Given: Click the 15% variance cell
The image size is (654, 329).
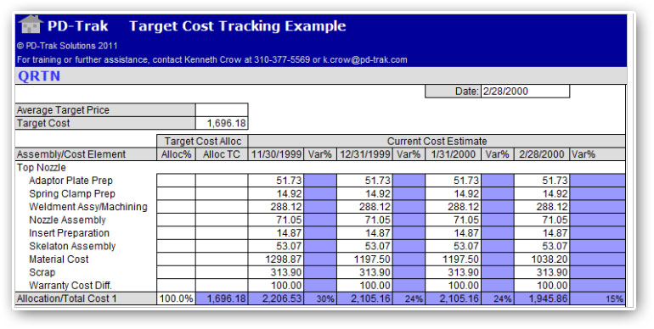Looking at the screenshot, I should pyautogui.click(x=598, y=298).
